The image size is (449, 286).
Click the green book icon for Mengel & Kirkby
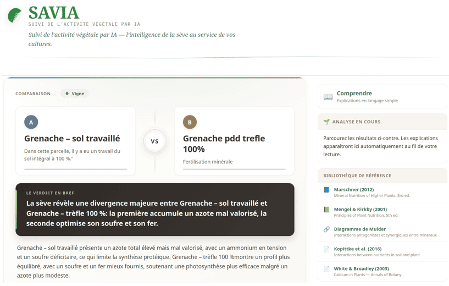tap(326, 210)
